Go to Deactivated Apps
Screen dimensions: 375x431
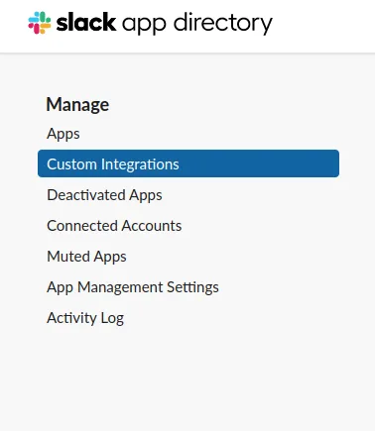(104, 195)
